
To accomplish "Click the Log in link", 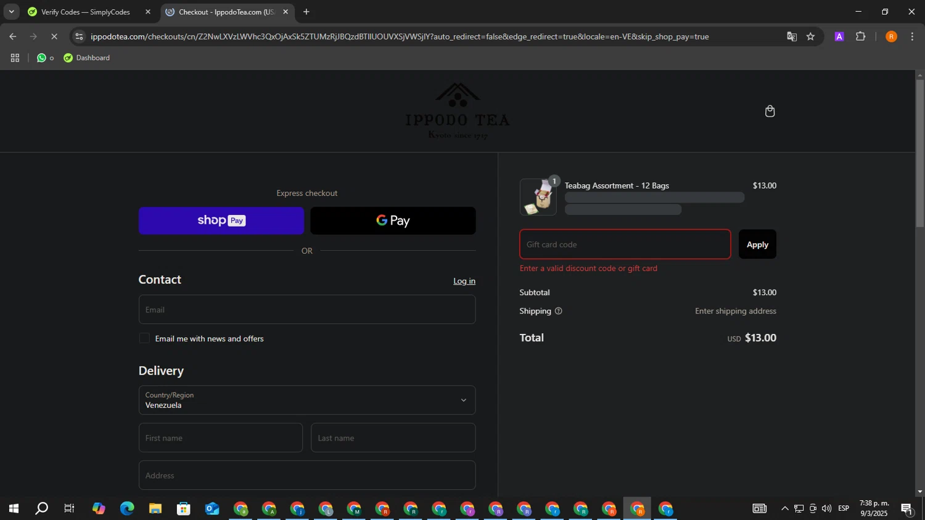I will tap(464, 281).
